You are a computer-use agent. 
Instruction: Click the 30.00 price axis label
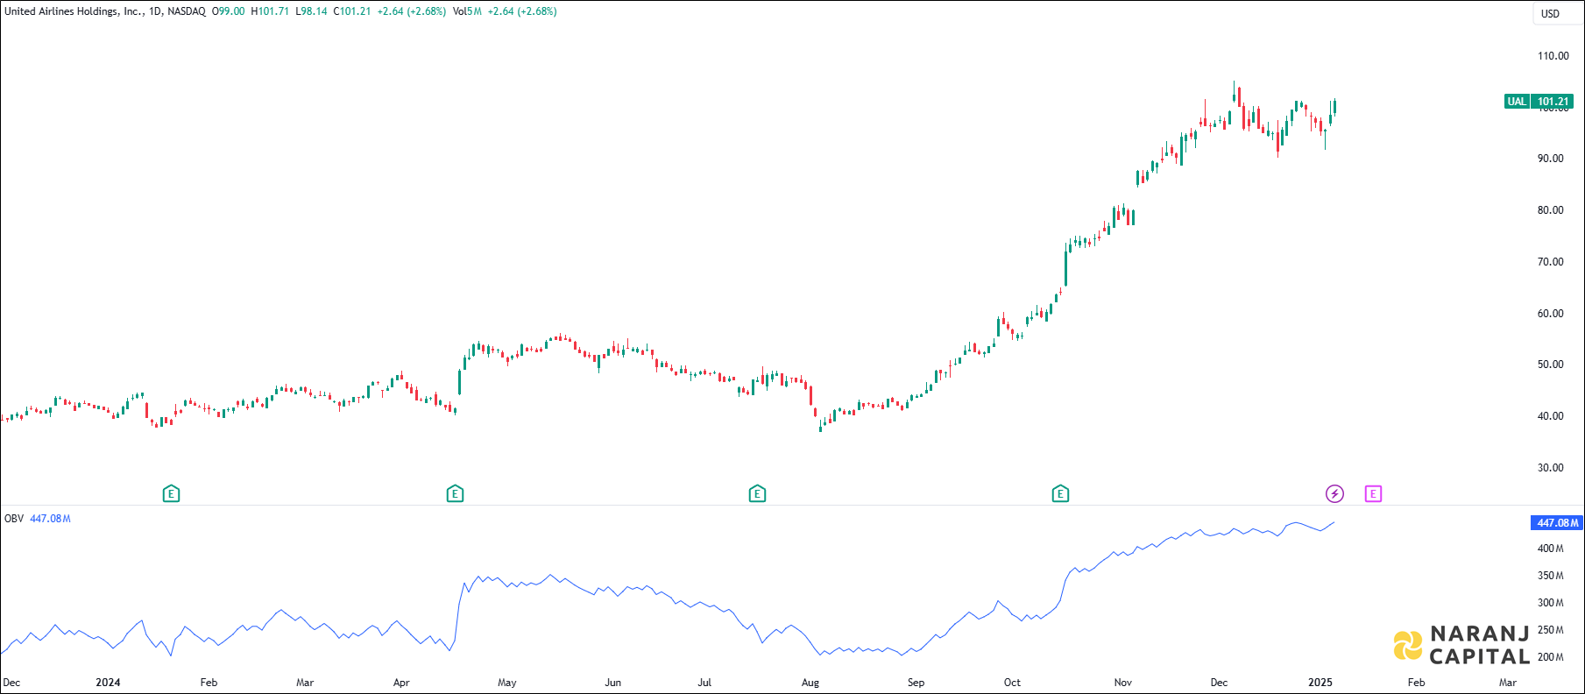click(1551, 468)
